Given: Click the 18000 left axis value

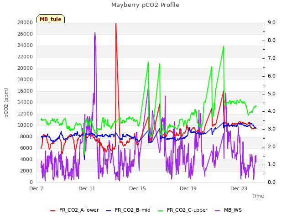Looking at the screenshot, I should (25, 79).
